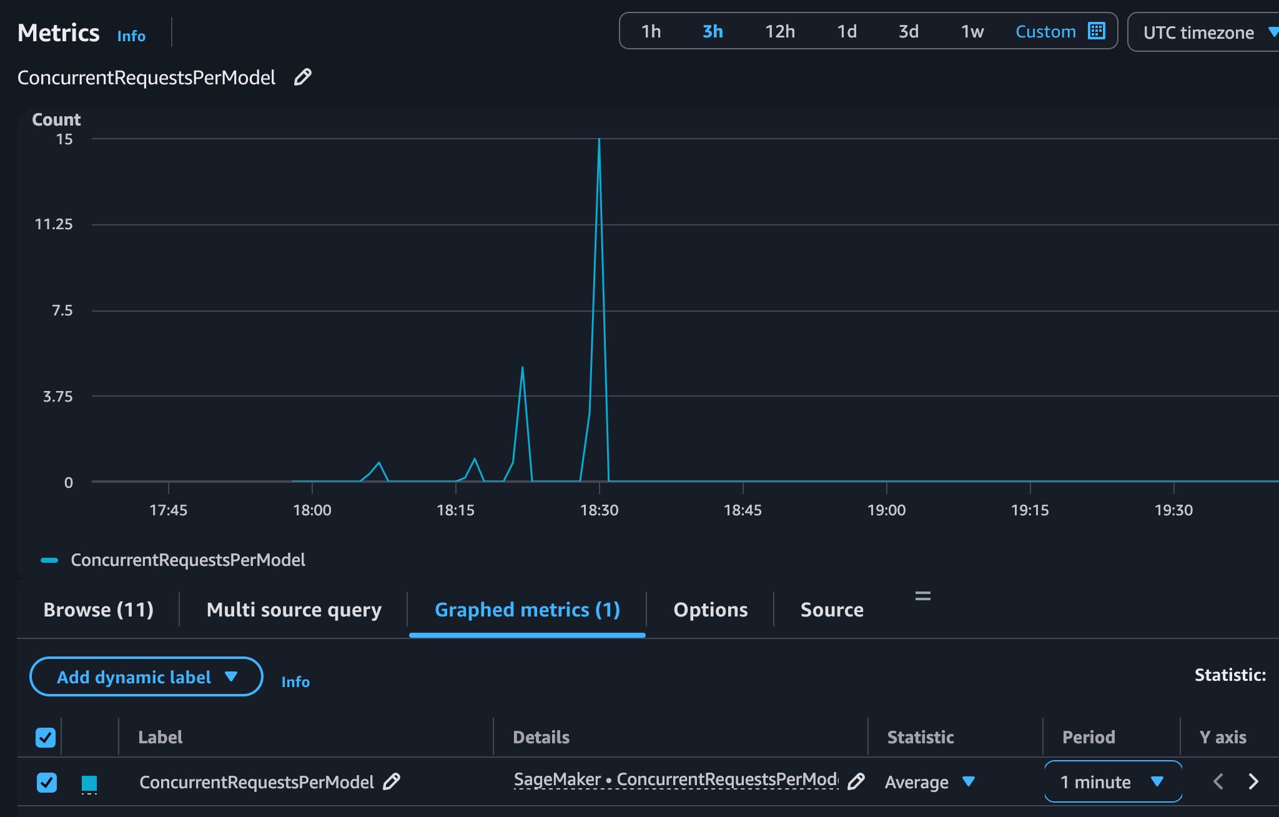Open the Multi source query tab
The image size is (1279, 817).
tap(294, 609)
